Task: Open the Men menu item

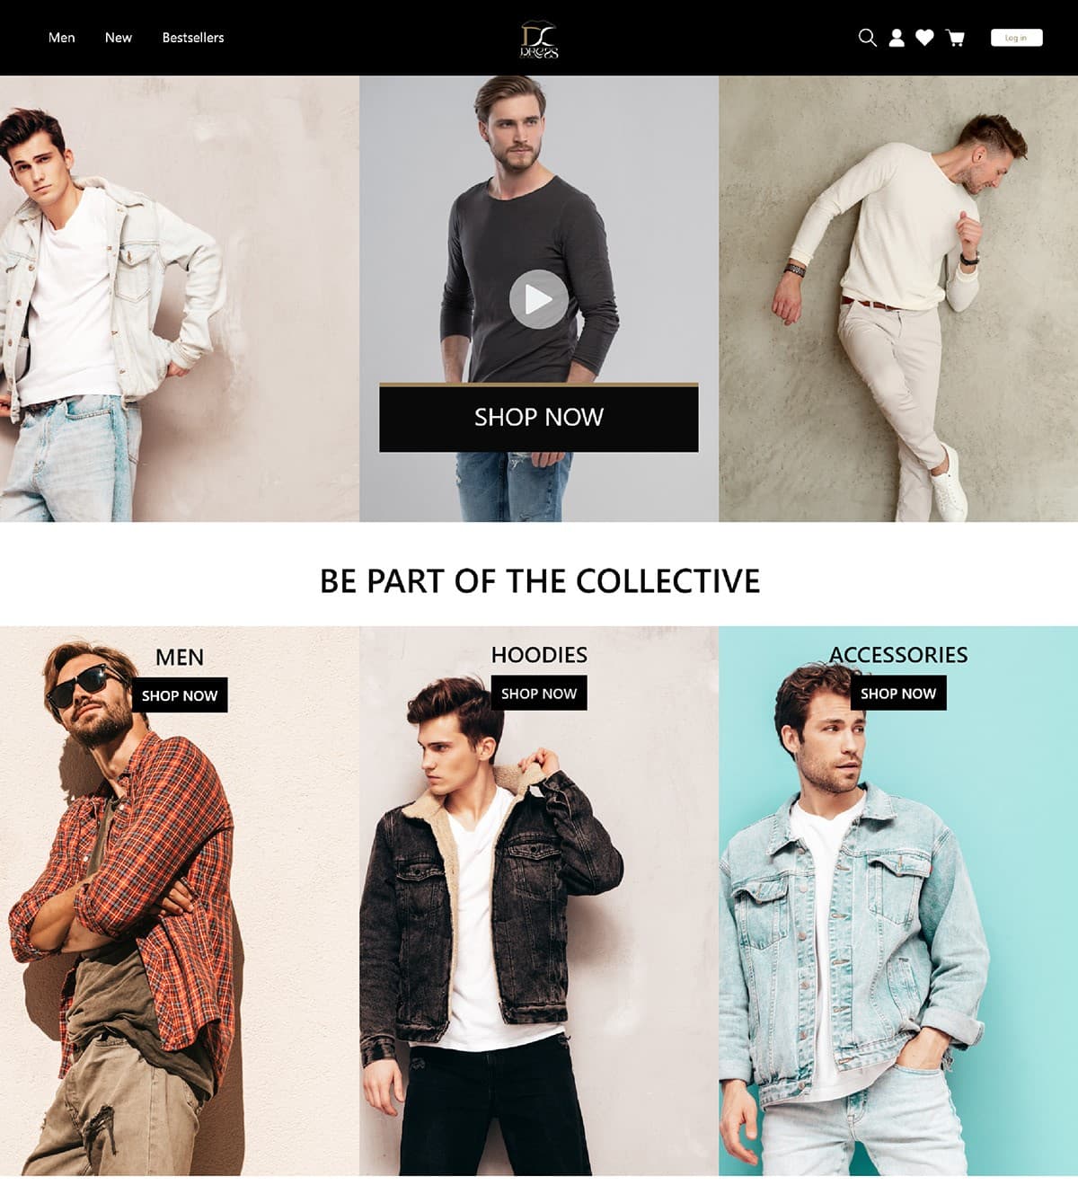Action: coord(62,38)
